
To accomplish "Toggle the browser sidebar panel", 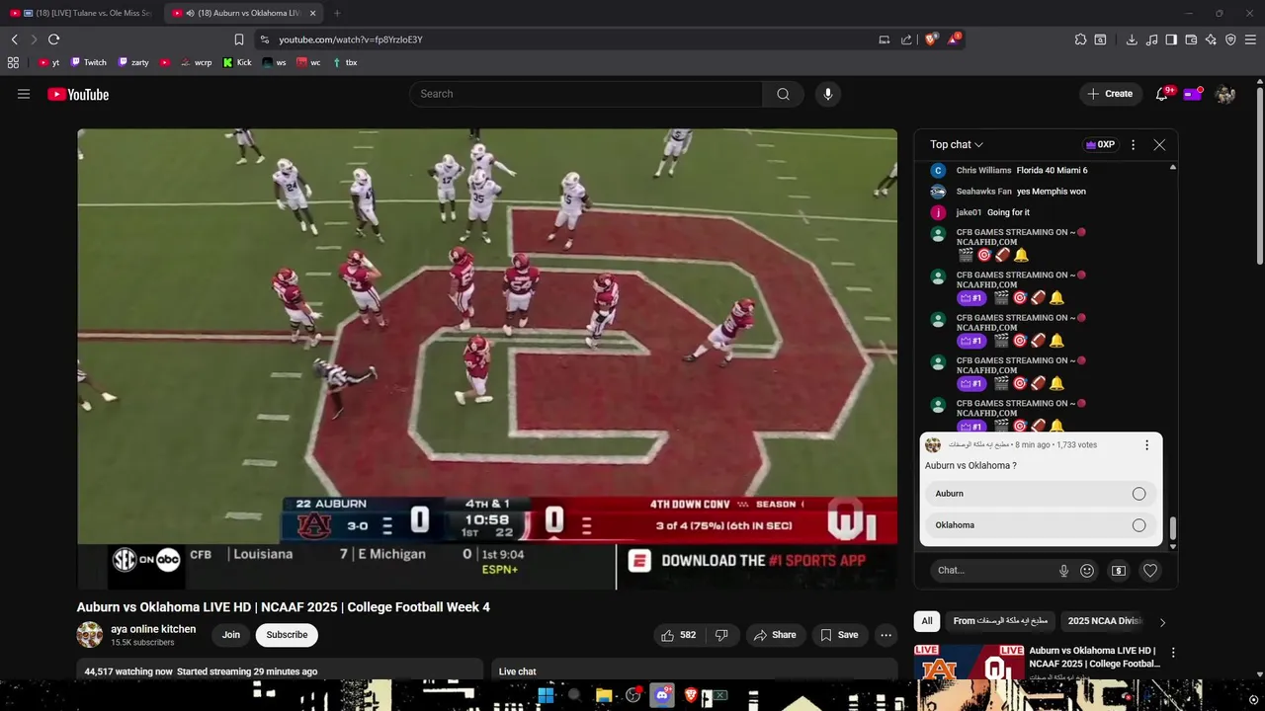I will click(x=1171, y=39).
